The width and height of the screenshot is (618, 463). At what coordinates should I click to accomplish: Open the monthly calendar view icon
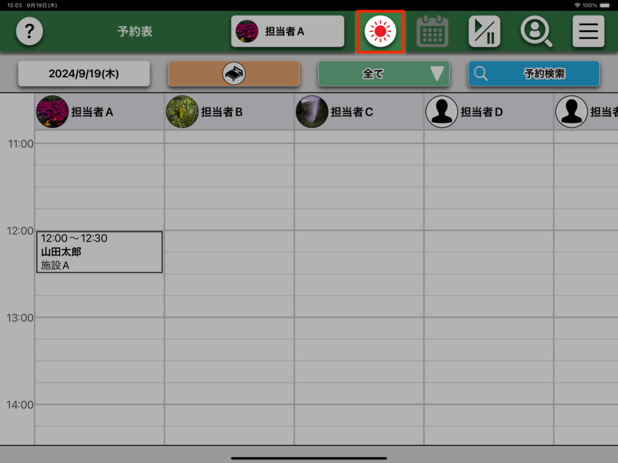432,31
